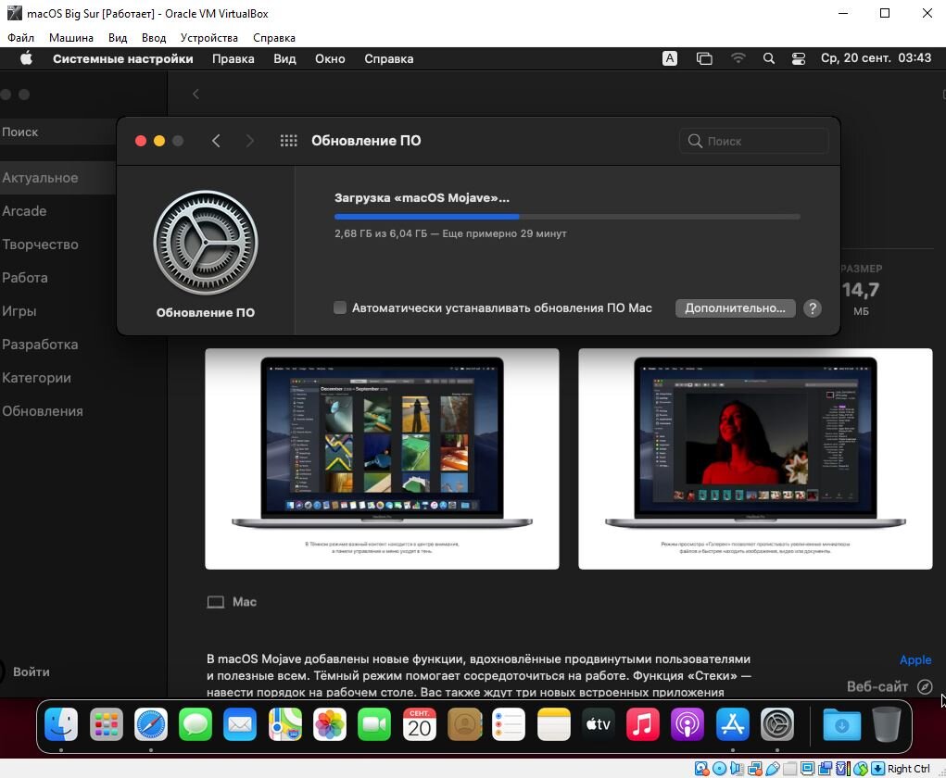The image size is (946, 778).
Task: Open VirtualBox Ввод menu
Action: click(154, 37)
